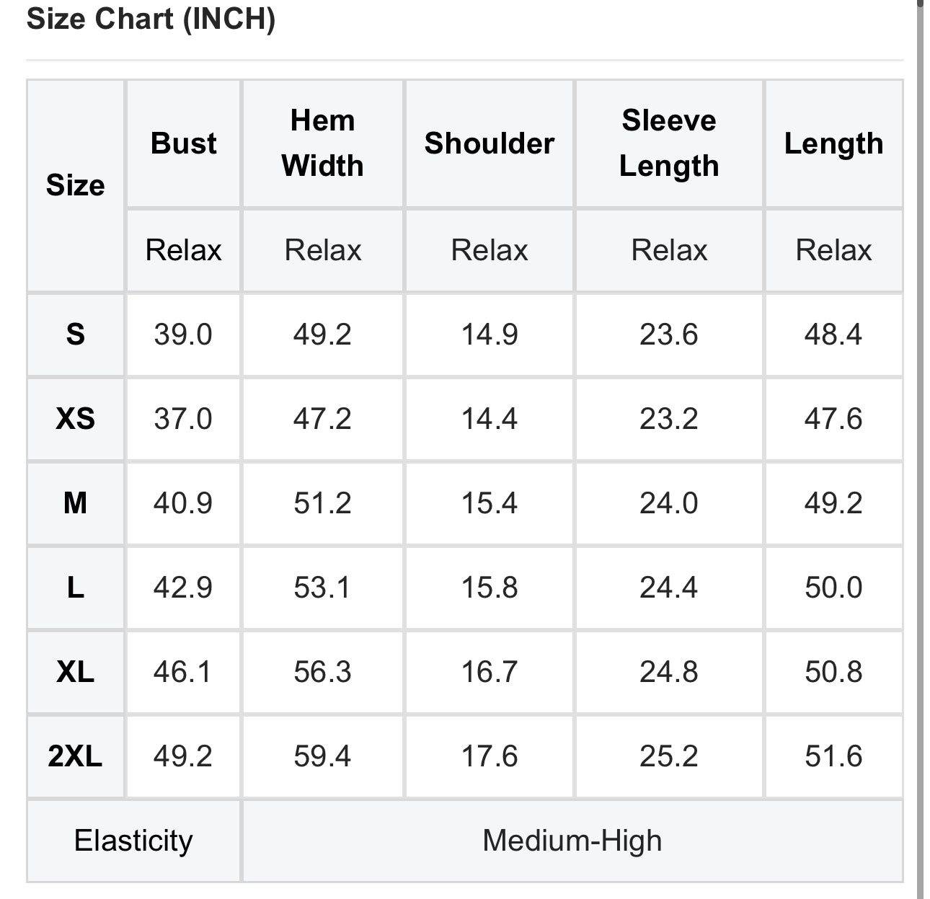
Task: Select the S size row label
Action: [x=76, y=335]
